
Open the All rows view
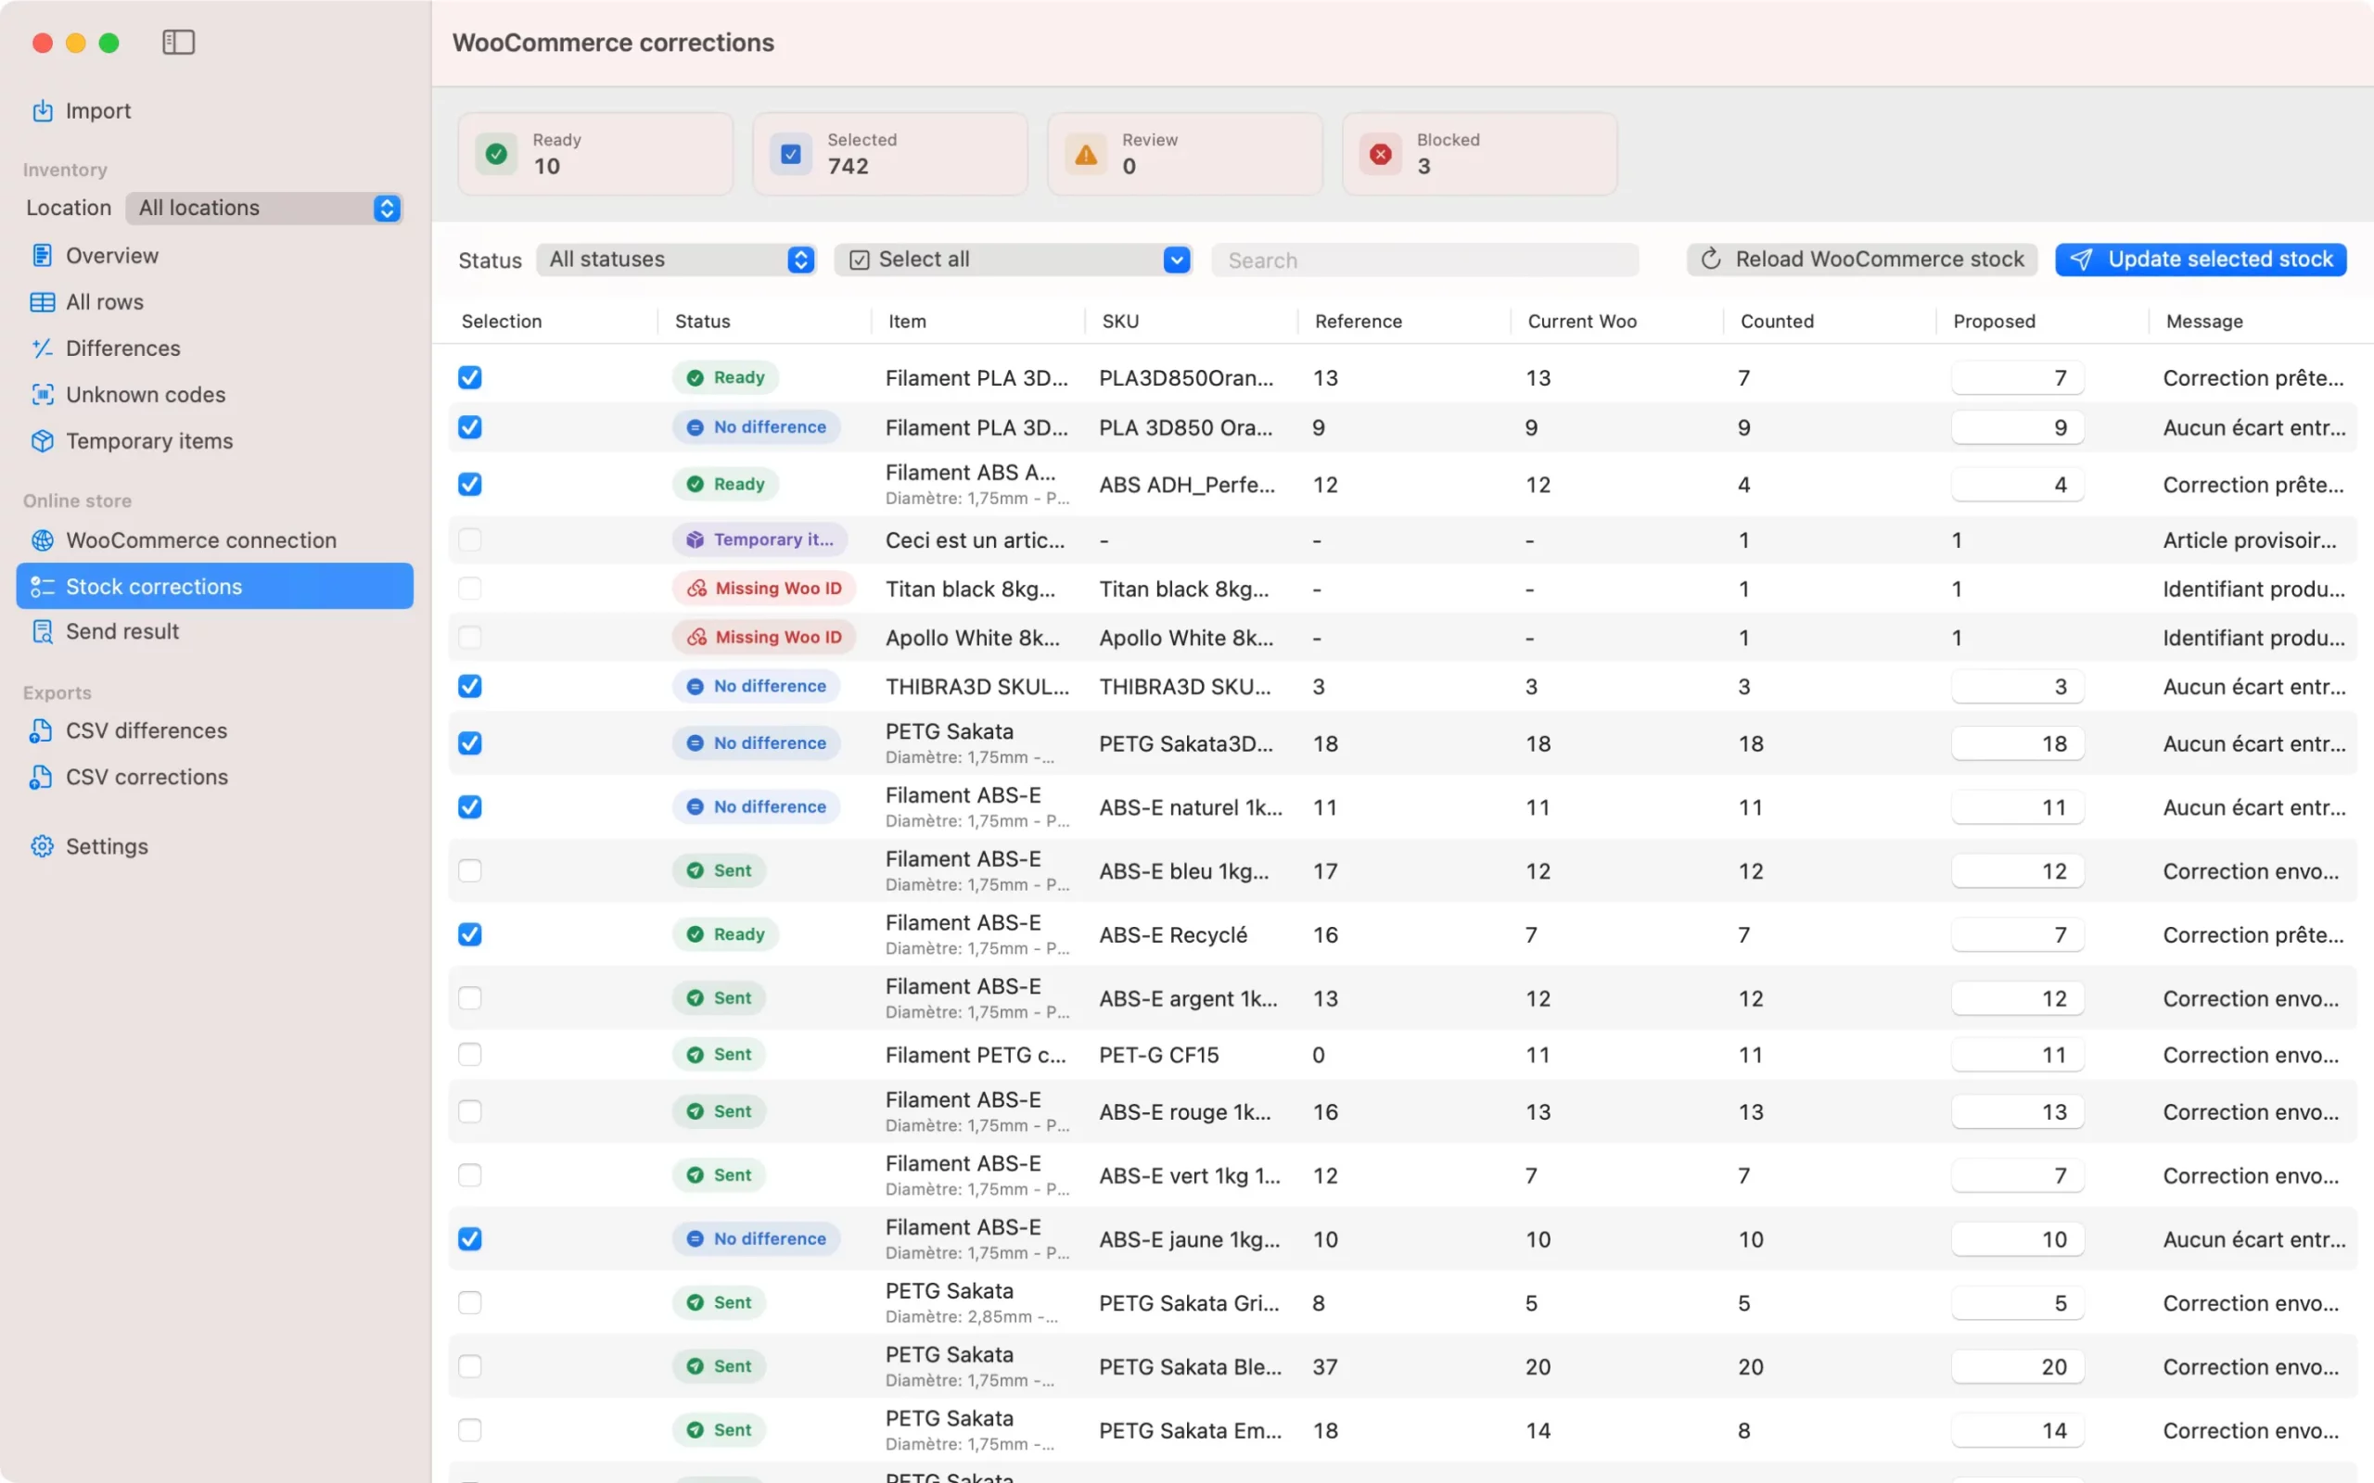pos(104,302)
